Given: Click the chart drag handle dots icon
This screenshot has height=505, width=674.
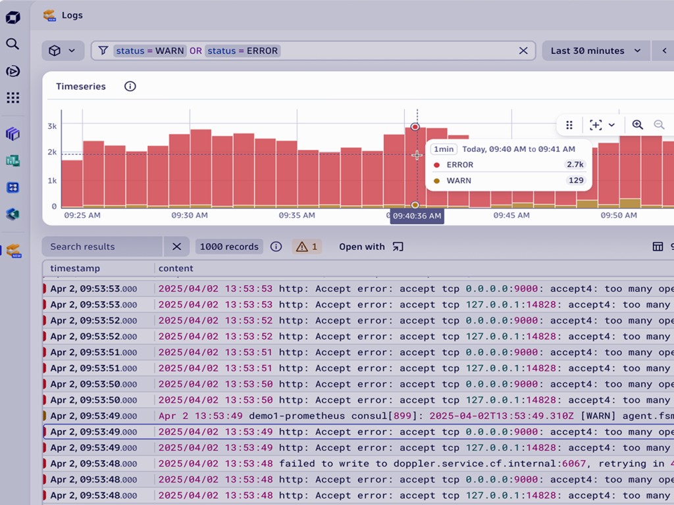Looking at the screenshot, I should click(569, 125).
